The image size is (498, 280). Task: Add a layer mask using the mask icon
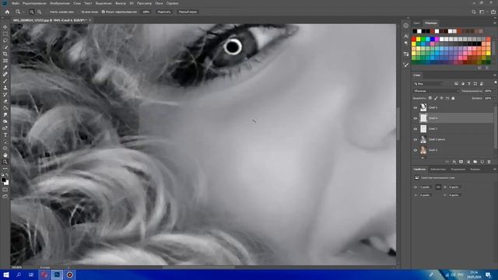click(461, 162)
